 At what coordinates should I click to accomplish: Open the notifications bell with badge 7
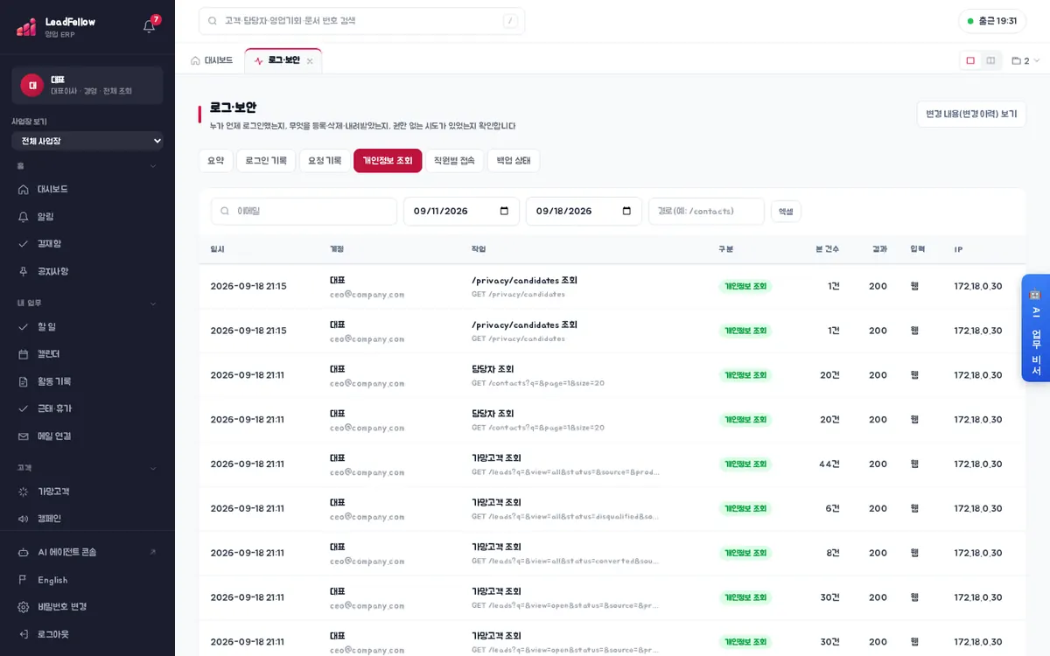(150, 25)
